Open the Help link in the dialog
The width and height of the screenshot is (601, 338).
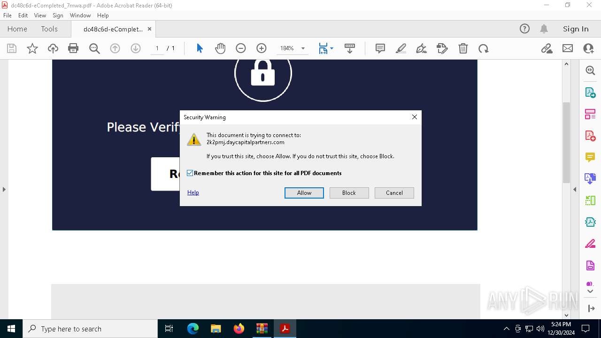tap(193, 192)
